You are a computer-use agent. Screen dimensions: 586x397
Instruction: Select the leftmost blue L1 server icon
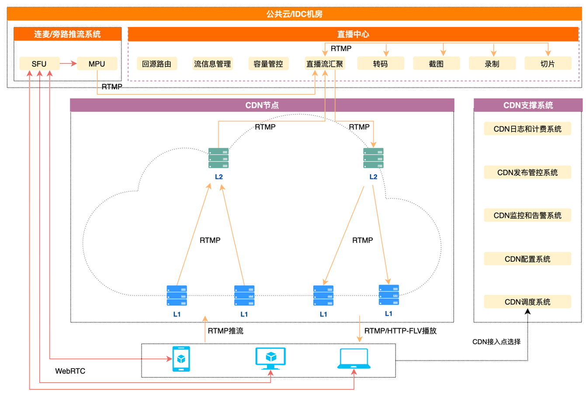(177, 295)
